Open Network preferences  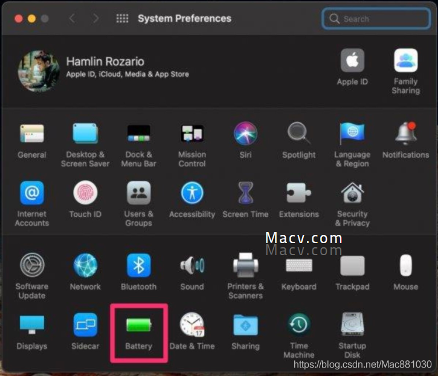pyautogui.click(x=85, y=265)
